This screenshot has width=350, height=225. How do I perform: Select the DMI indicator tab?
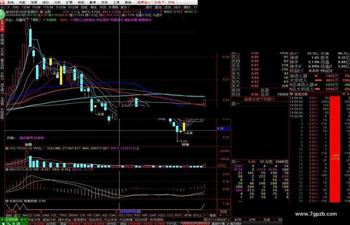pyautogui.click(x=37, y=215)
